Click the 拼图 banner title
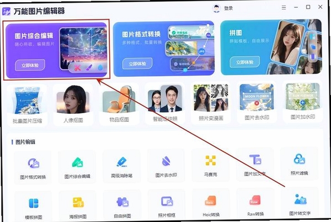This screenshot has height=222, width=331. pos(236,33)
